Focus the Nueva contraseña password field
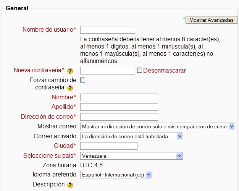The width and height of the screenshot is (239, 191). point(108,71)
